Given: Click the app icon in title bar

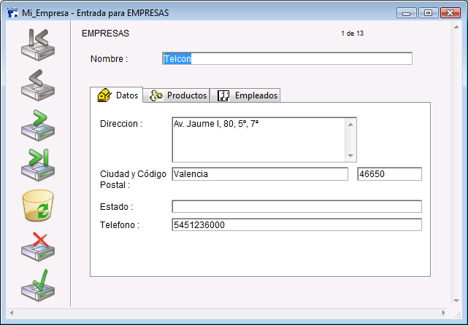Looking at the screenshot, I should [x=13, y=13].
